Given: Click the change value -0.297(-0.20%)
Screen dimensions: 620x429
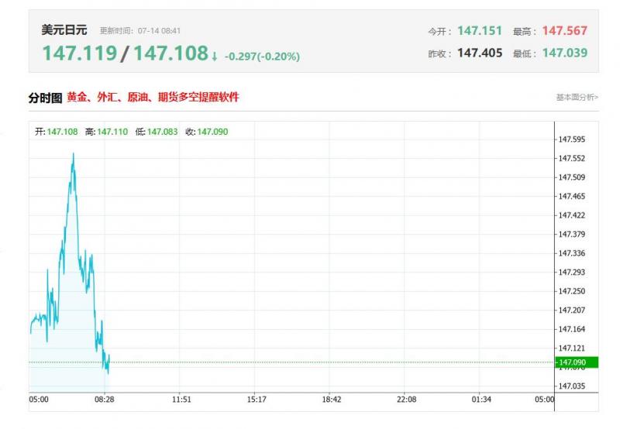Looking at the screenshot, I should tap(262, 57).
